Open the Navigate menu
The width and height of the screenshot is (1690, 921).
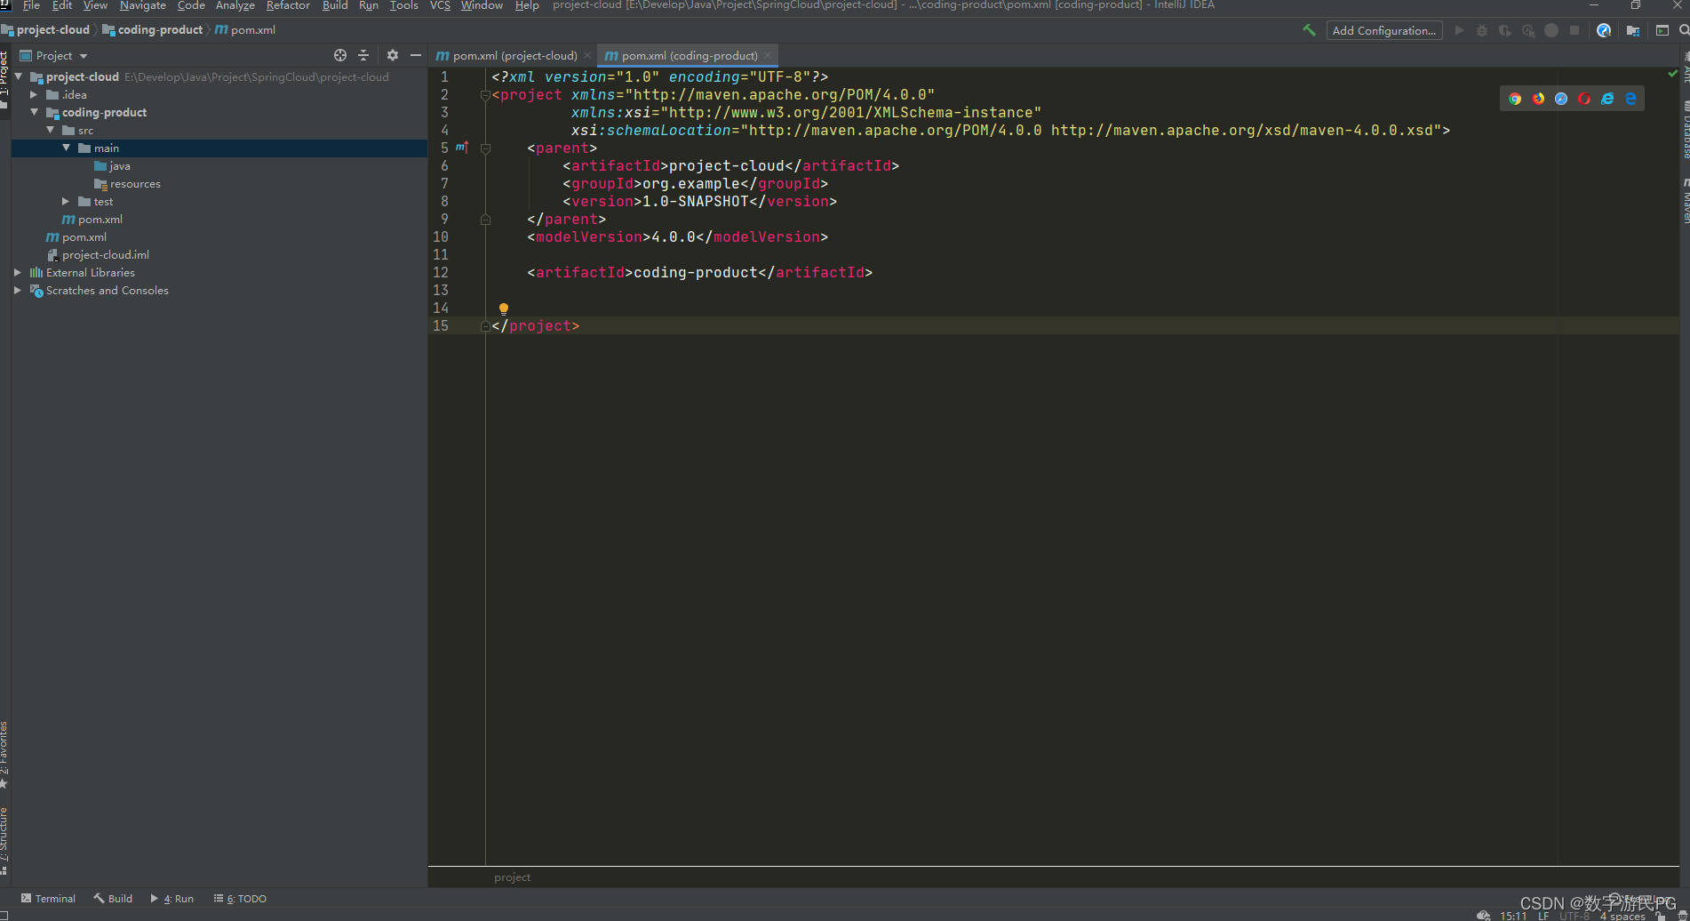pyautogui.click(x=143, y=5)
